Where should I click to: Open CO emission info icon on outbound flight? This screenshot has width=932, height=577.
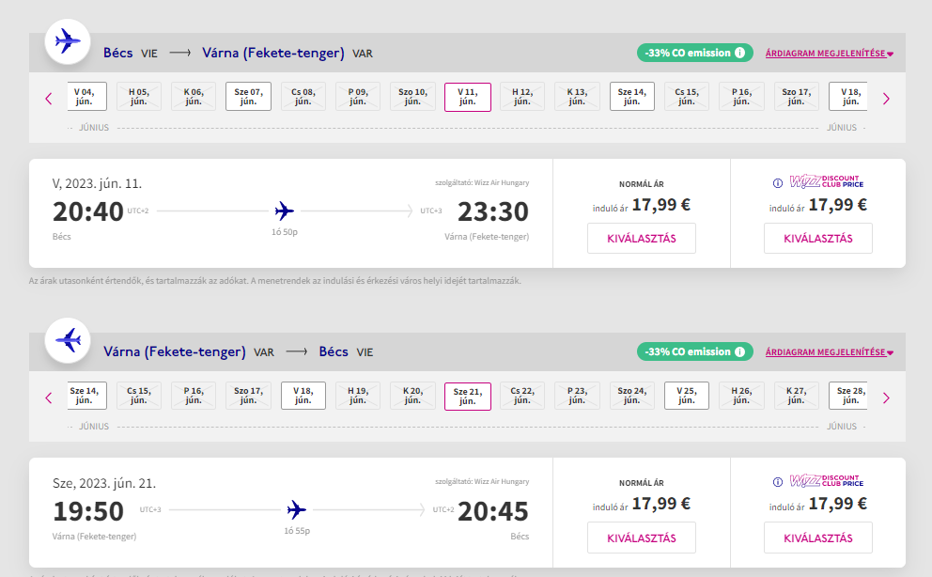(740, 53)
